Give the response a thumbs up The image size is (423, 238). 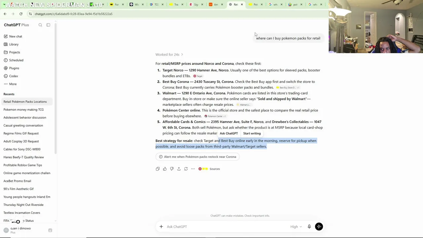(x=165, y=169)
